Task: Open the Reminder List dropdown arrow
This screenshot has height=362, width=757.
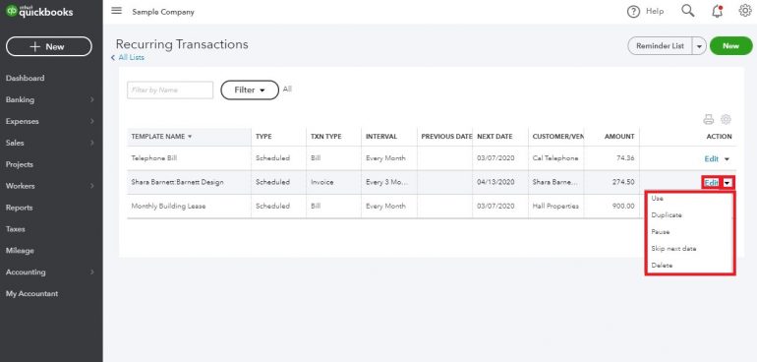Action: click(x=700, y=46)
